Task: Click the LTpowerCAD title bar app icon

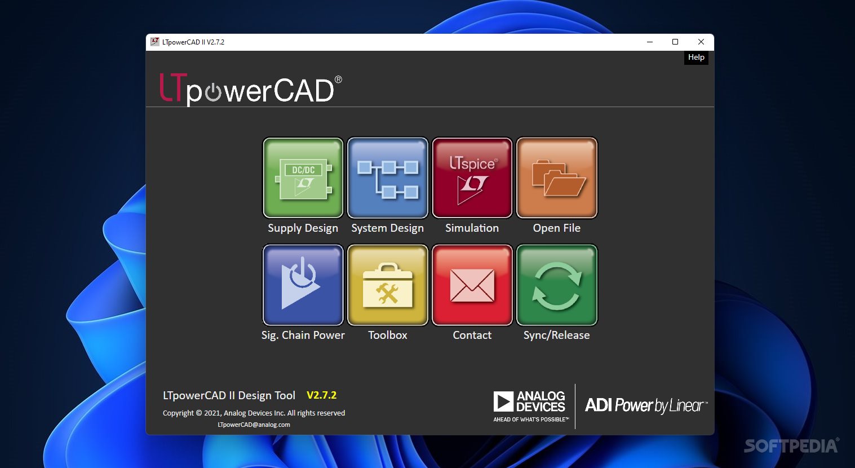Action: point(155,42)
